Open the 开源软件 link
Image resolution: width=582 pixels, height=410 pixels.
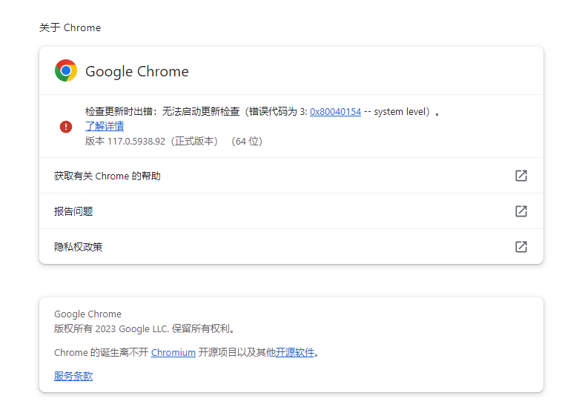pyautogui.click(x=295, y=352)
